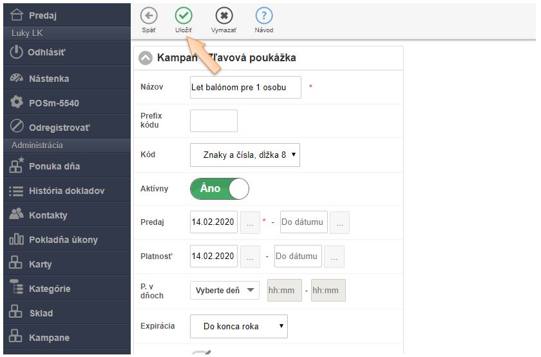
Task: Save the campaign with Uložiť icon
Action: (184, 16)
